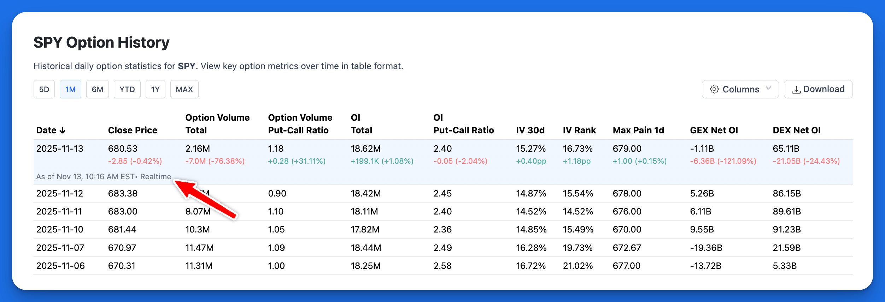Click the DEX Net OI column header

[797, 130]
